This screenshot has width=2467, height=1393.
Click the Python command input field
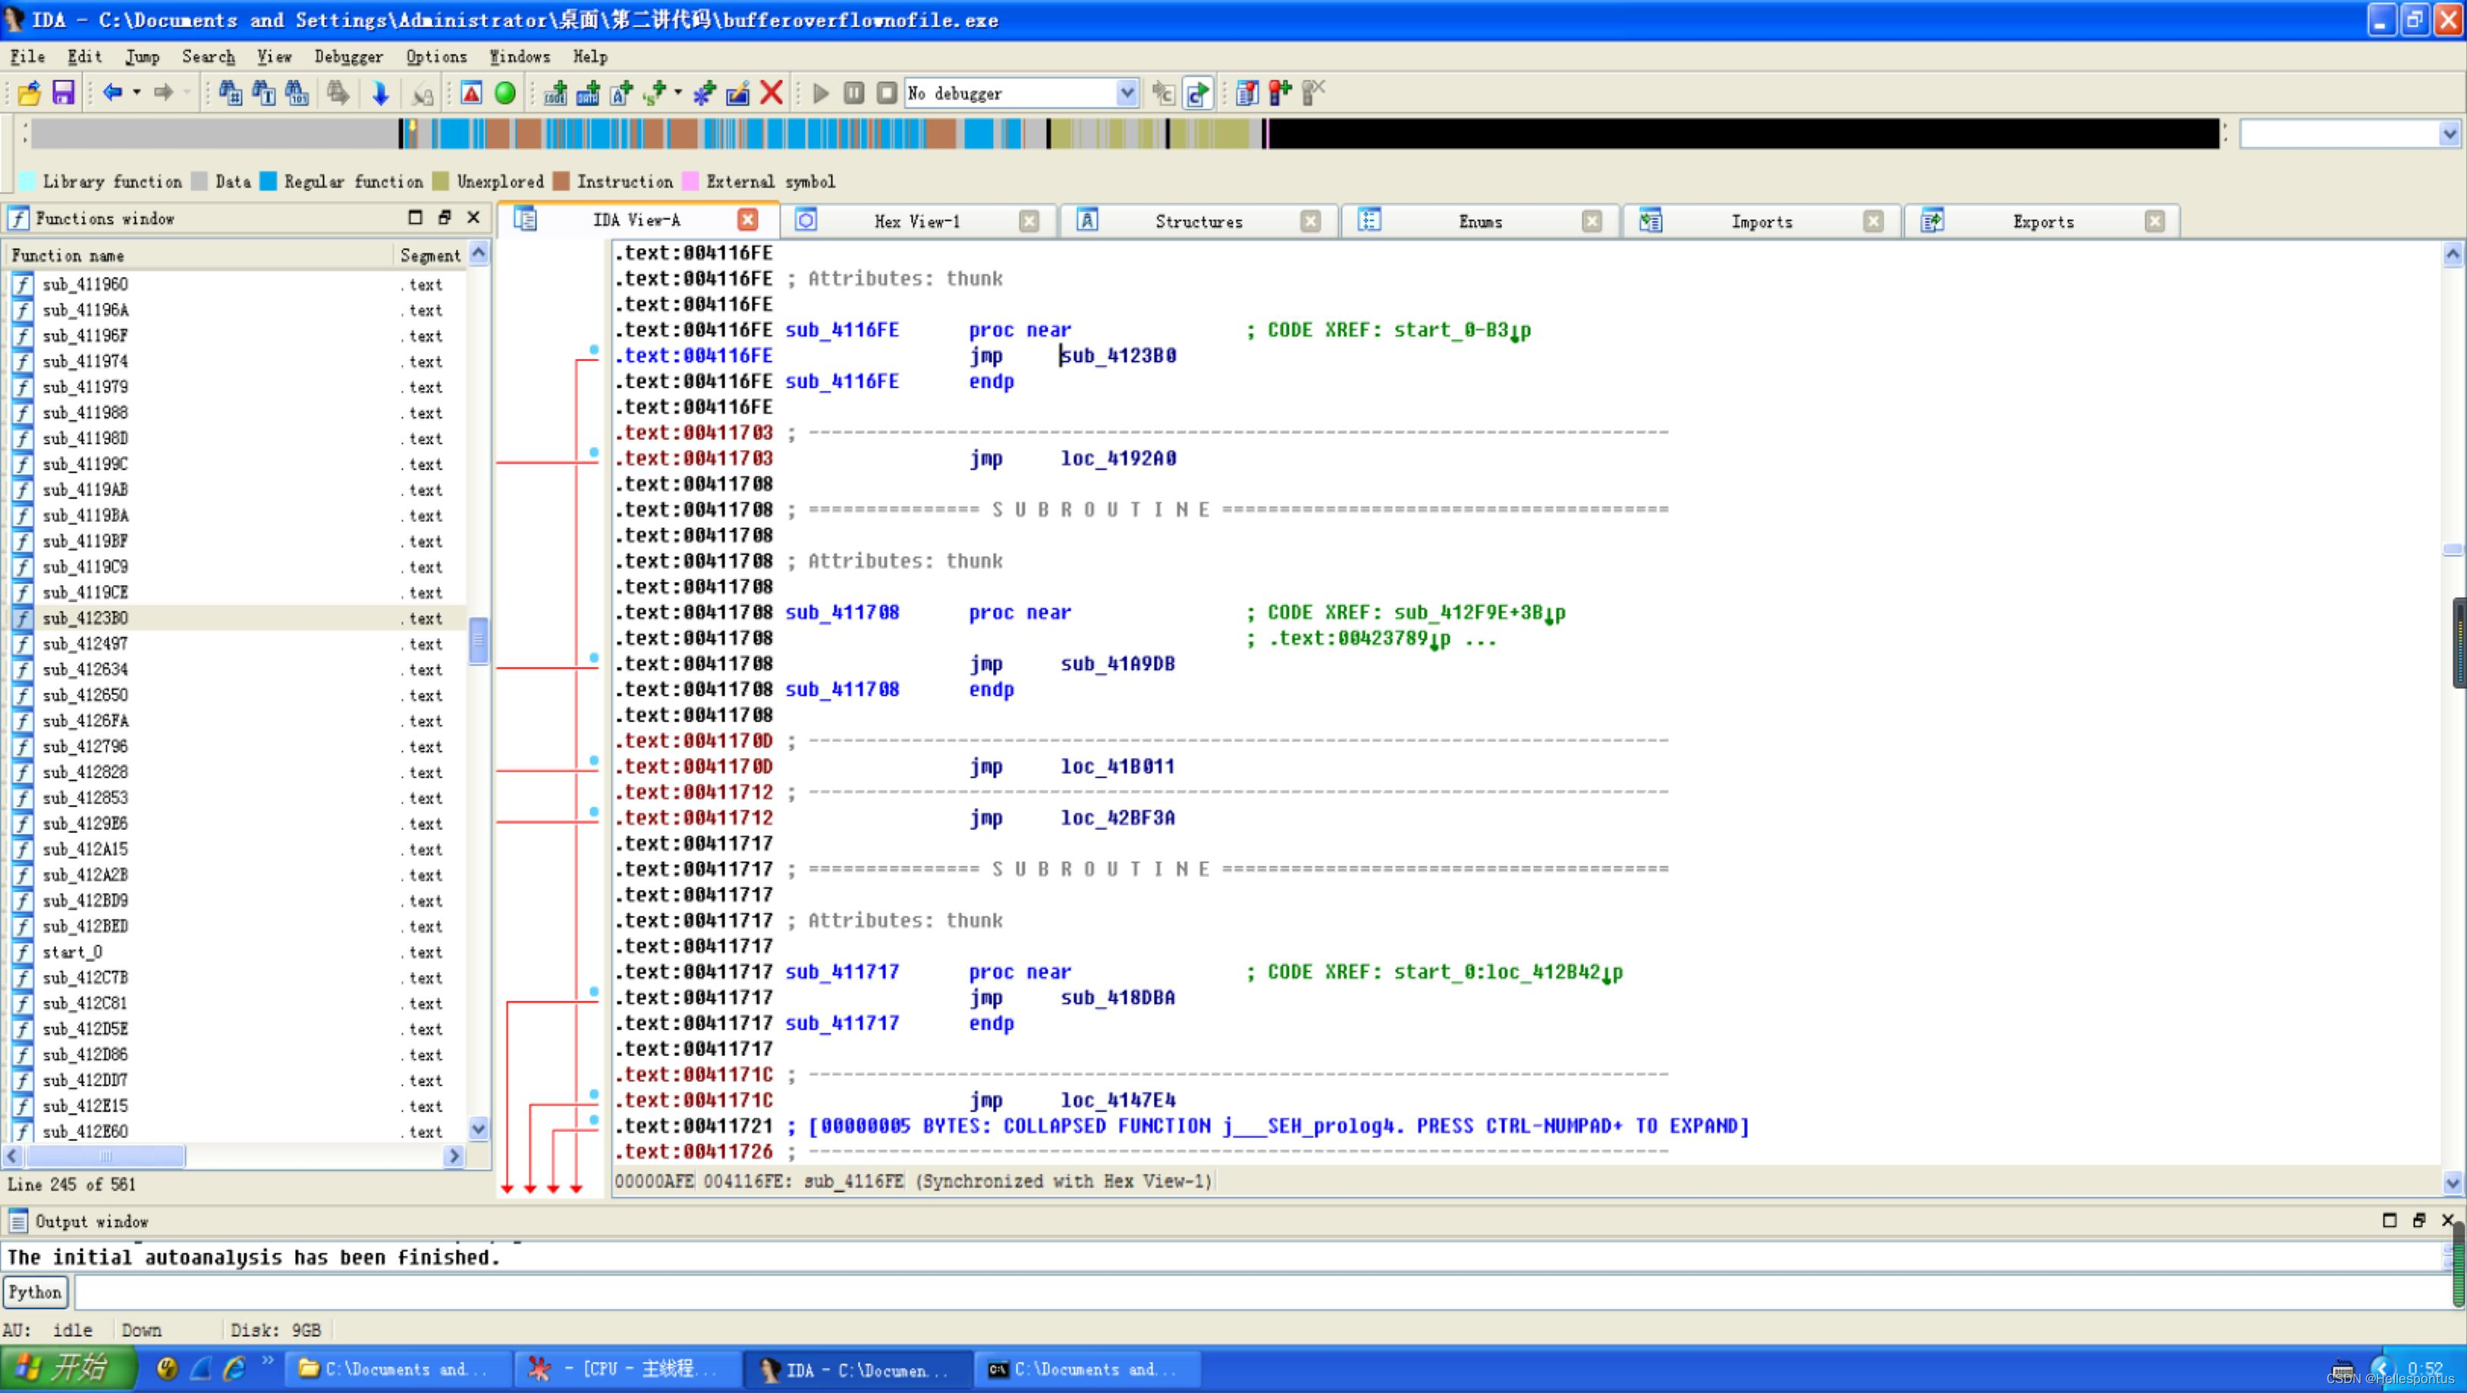1245,1291
